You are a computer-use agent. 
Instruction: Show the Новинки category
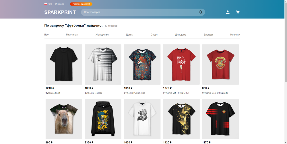tap(235, 35)
